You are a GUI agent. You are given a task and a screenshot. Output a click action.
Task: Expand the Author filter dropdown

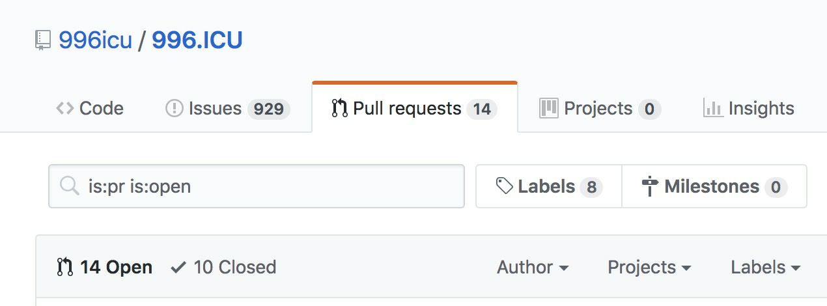click(533, 267)
